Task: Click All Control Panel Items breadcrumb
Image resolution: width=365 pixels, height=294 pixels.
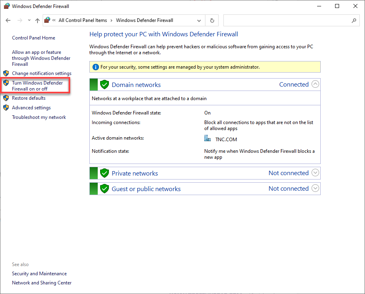Action: (83, 20)
